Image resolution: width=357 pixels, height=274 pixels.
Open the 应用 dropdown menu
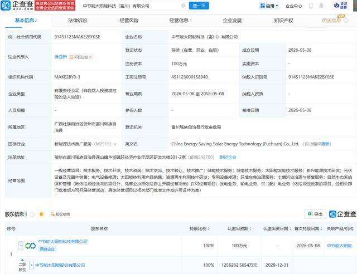point(269,6)
